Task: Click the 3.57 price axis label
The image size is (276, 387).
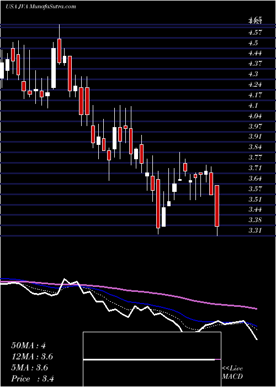Action: (255, 189)
